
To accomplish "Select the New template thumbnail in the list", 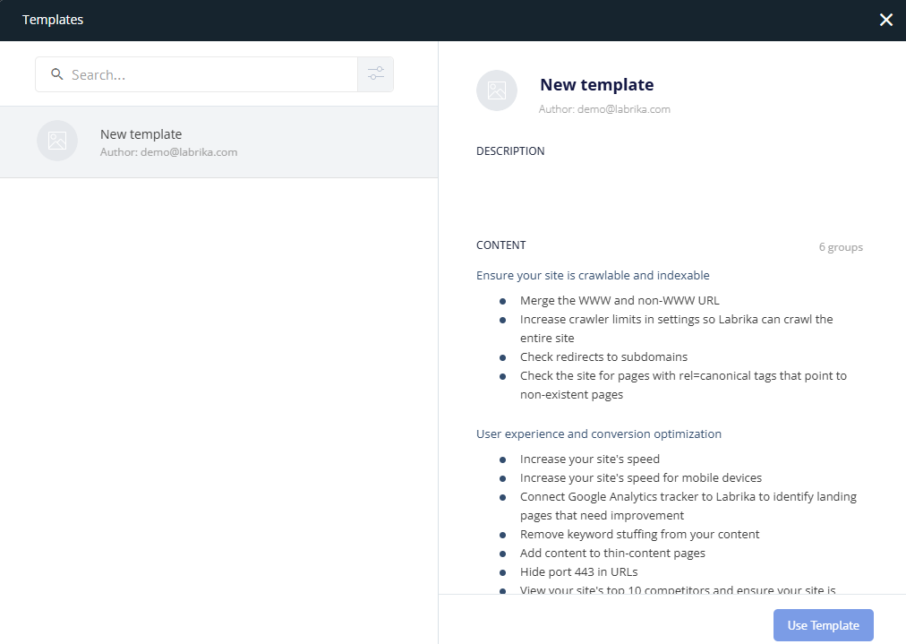I will coord(57,141).
